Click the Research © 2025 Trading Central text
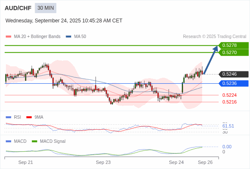 214,37
